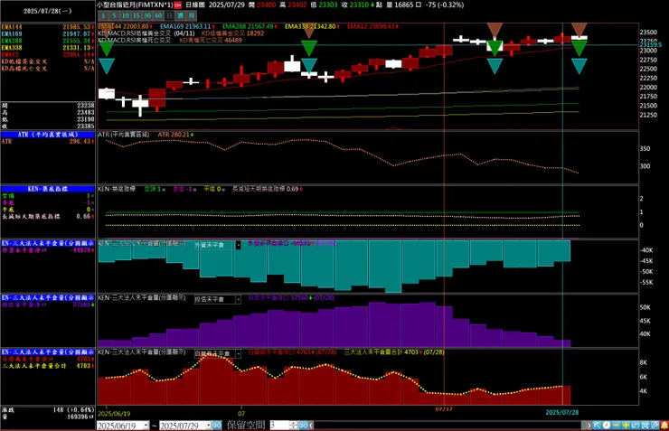Click the KEN-築底指標 blue panel header
Image resolution: width=669 pixels, height=431 pixels.
[x=47, y=189]
